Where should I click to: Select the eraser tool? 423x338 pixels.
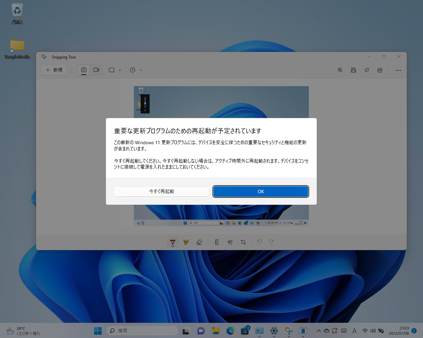[x=199, y=242]
